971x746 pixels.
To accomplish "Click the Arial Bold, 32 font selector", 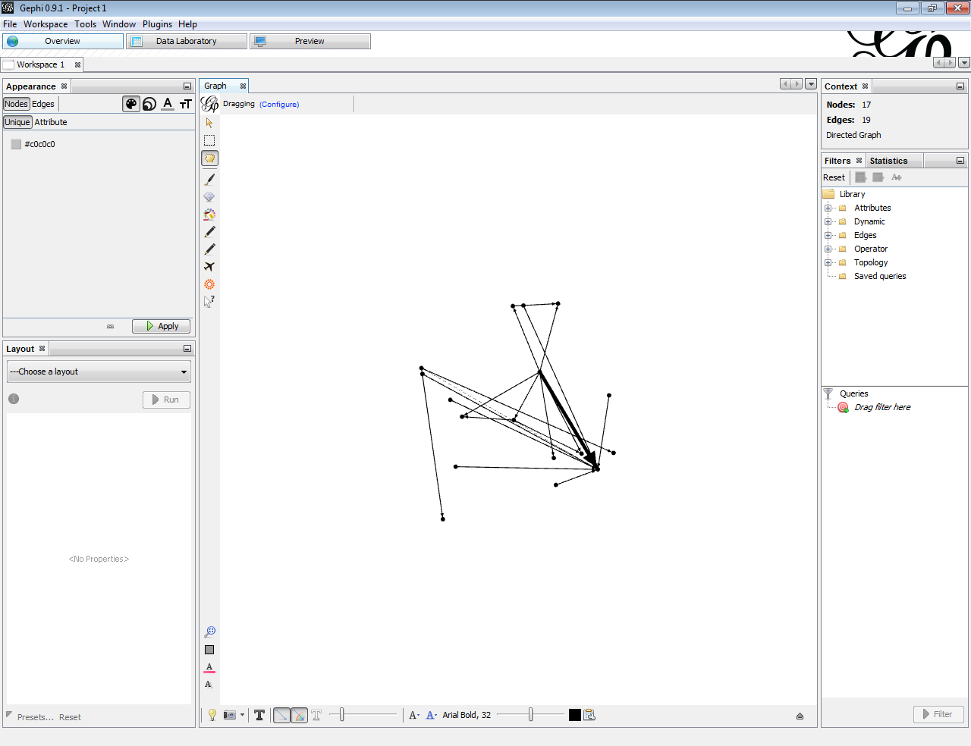I will (x=467, y=715).
